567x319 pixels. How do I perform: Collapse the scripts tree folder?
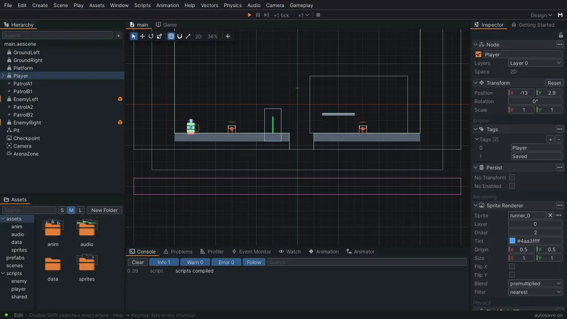3,274
